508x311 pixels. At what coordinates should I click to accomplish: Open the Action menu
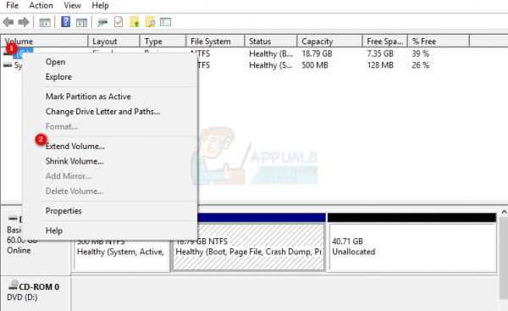click(41, 6)
